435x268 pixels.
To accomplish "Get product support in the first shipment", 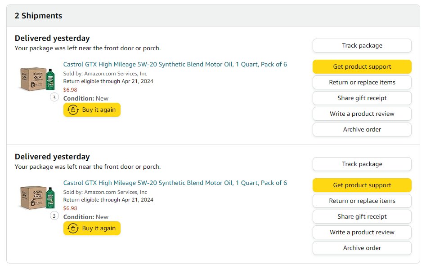I will [362, 67].
